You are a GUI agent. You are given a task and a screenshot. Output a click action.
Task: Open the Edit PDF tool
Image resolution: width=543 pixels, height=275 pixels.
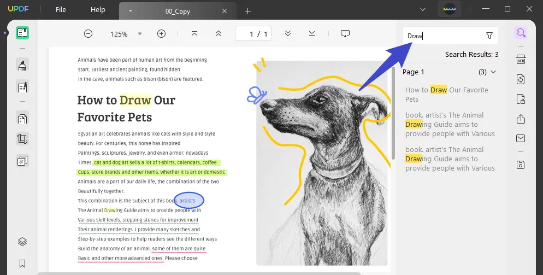(x=22, y=86)
